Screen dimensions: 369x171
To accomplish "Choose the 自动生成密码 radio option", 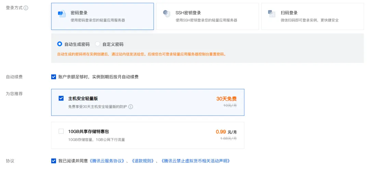I will coord(60,44).
